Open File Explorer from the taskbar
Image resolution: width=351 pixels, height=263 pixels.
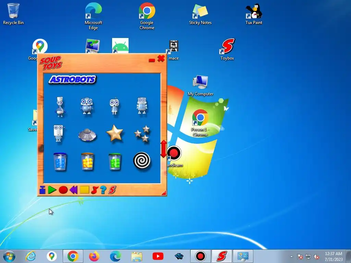pyautogui.click(x=137, y=256)
